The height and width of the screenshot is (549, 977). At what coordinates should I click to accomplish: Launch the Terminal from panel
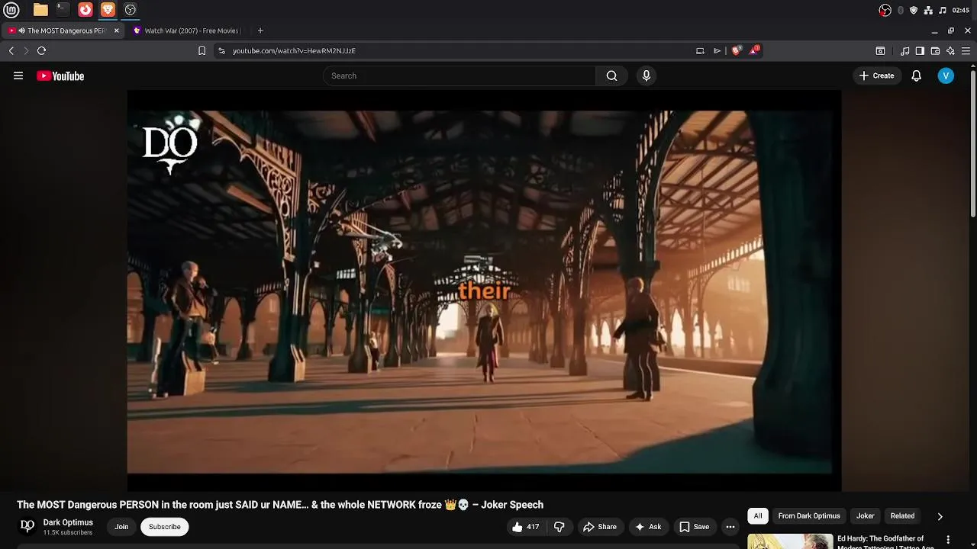(x=63, y=10)
